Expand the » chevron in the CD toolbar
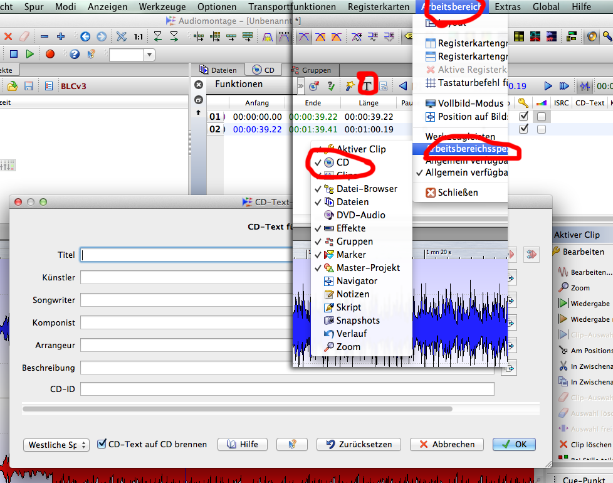Viewport: 613px width, 483px height. pos(300,86)
